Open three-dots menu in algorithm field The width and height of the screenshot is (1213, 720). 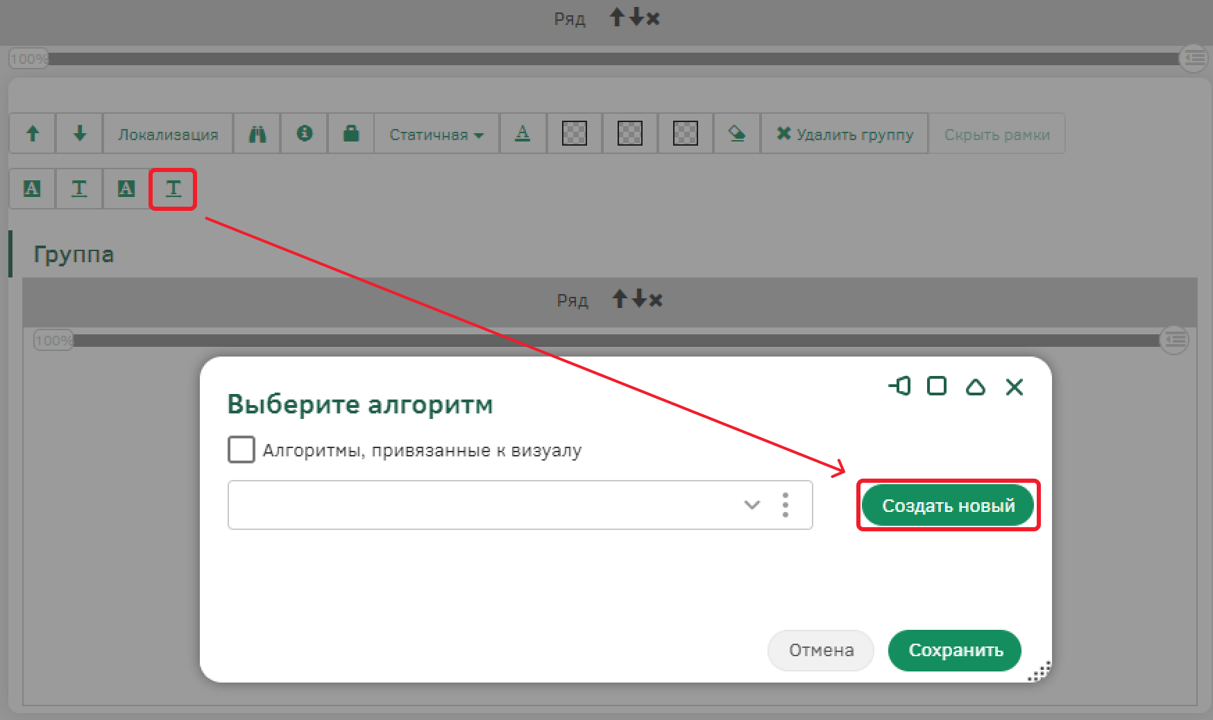(x=786, y=505)
